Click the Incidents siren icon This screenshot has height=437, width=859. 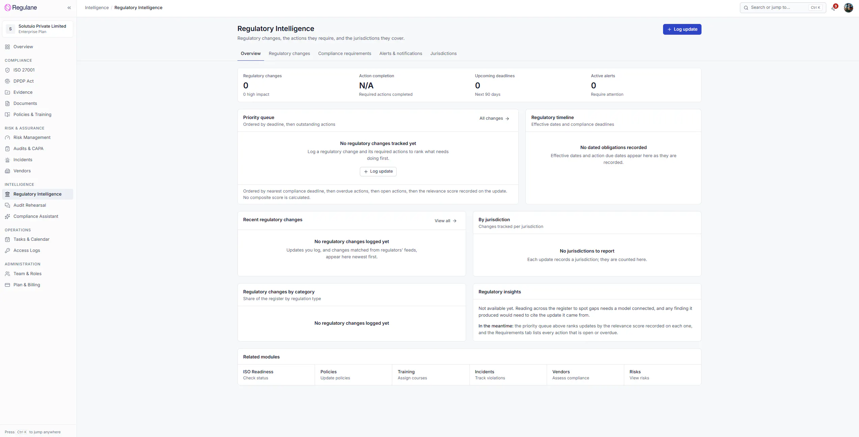7,160
